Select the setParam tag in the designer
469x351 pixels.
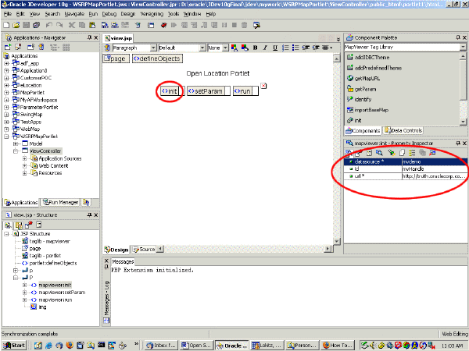(206, 91)
